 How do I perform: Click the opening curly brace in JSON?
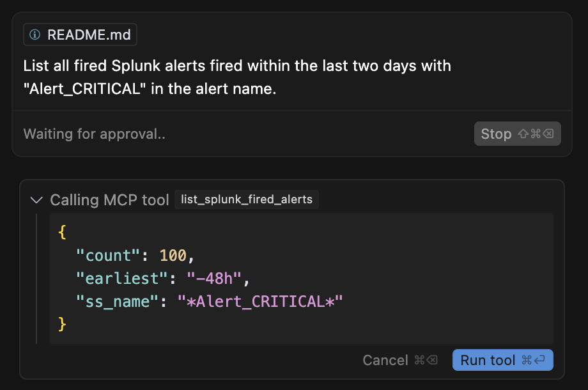click(x=62, y=233)
